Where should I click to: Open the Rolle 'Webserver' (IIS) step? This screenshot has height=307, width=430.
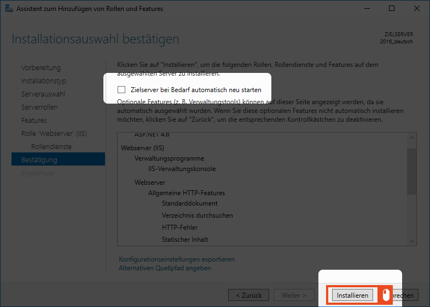click(x=54, y=134)
